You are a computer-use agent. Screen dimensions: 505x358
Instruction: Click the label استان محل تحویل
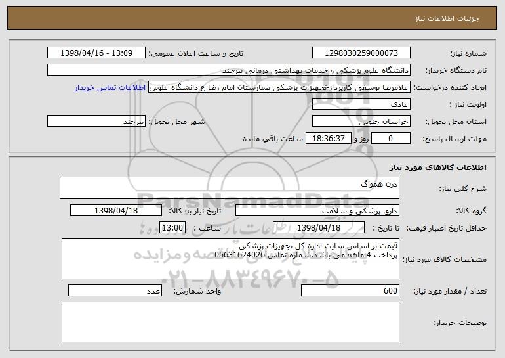click(x=456, y=122)
